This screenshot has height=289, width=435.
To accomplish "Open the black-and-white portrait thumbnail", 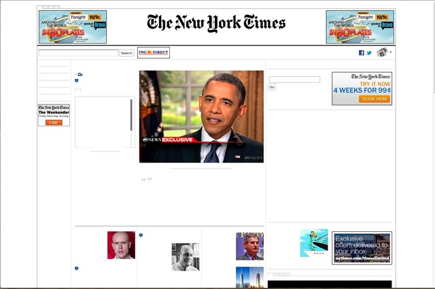I will click(x=186, y=257).
